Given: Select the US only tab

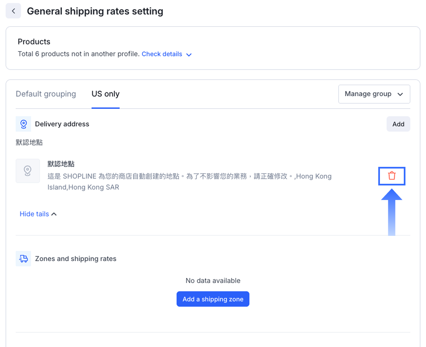Looking at the screenshot, I should coord(105,94).
